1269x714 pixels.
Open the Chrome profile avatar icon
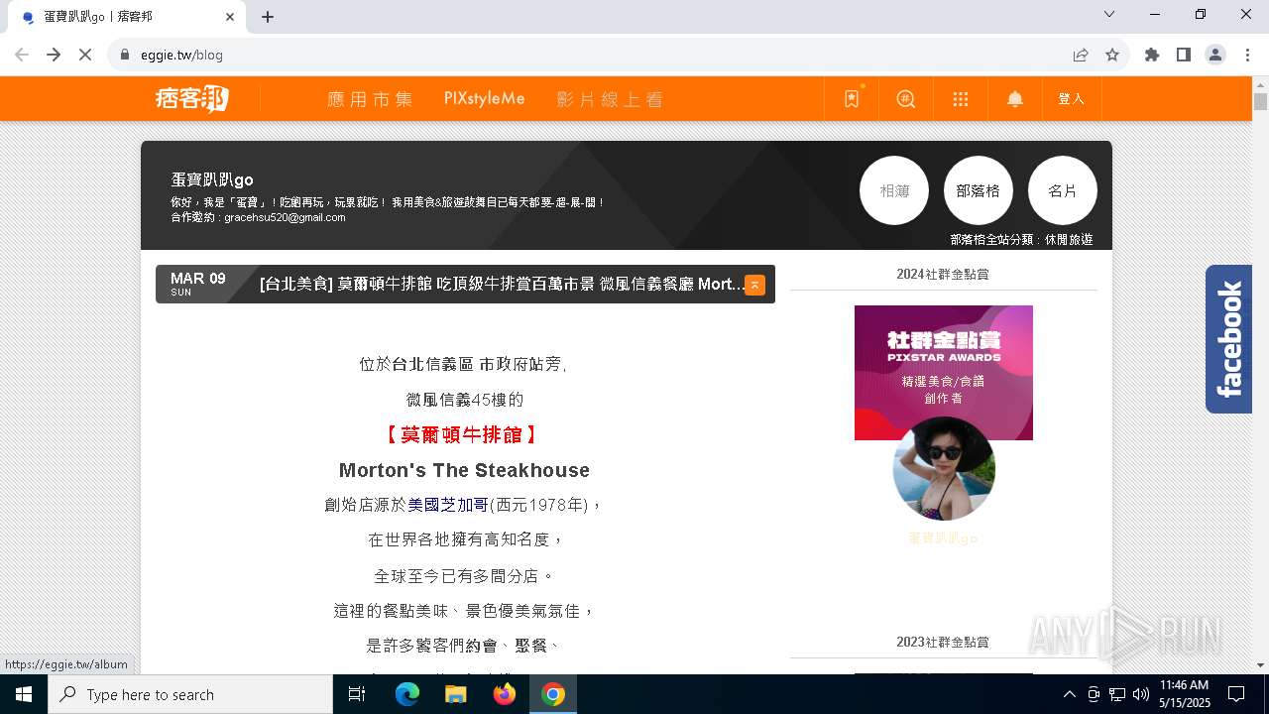[x=1215, y=55]
